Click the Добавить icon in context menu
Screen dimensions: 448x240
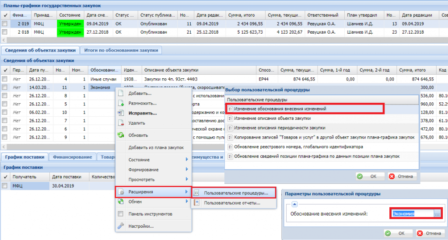coord(121,93)
